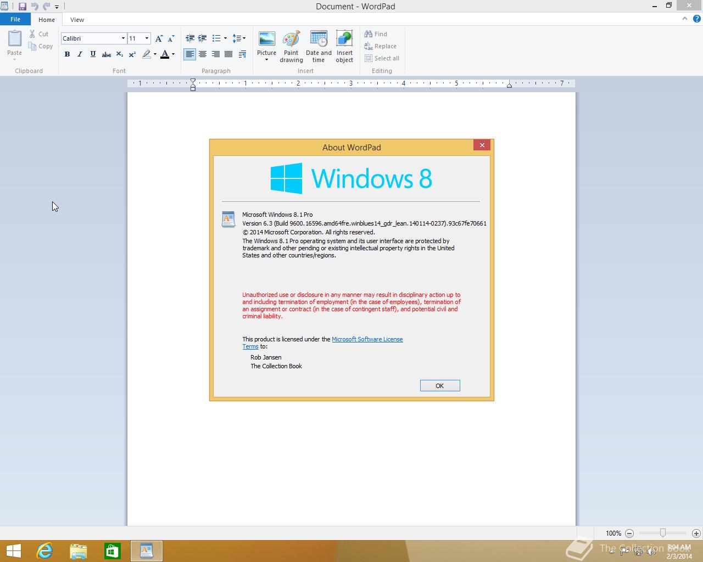Toggle Bold formatting
The image size is (703, 562).
67,54
